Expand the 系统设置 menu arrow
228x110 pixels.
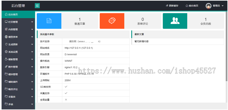click(32, 52)
